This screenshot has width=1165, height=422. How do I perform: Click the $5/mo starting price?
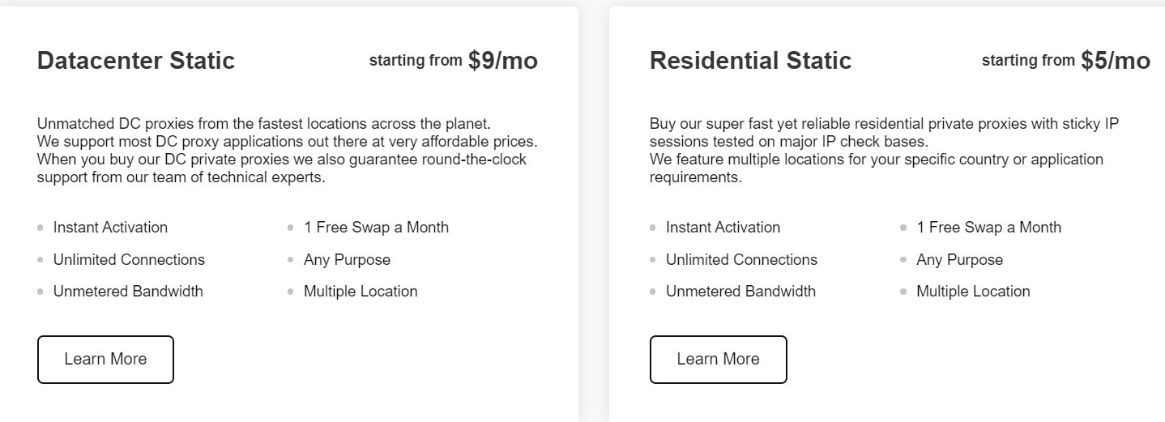click(1115, 61)
